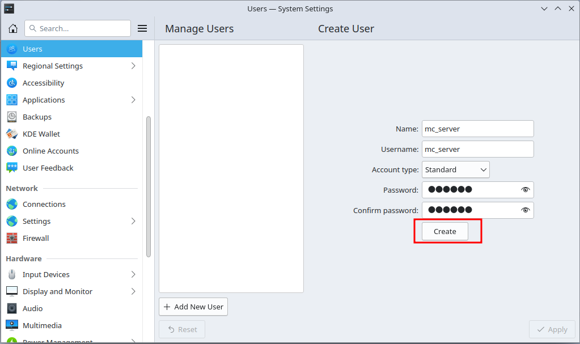Open the Firewall settings
This screenshot has width=580, height=344.
[x=36, y=238]
